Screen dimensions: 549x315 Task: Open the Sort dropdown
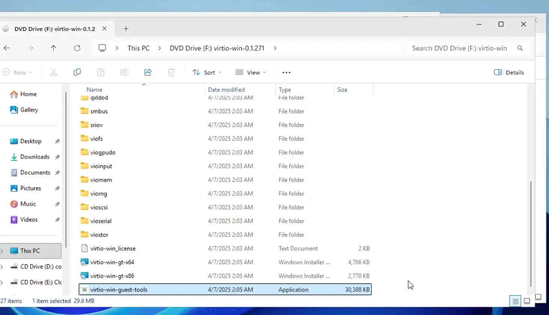tap(207, 72)
